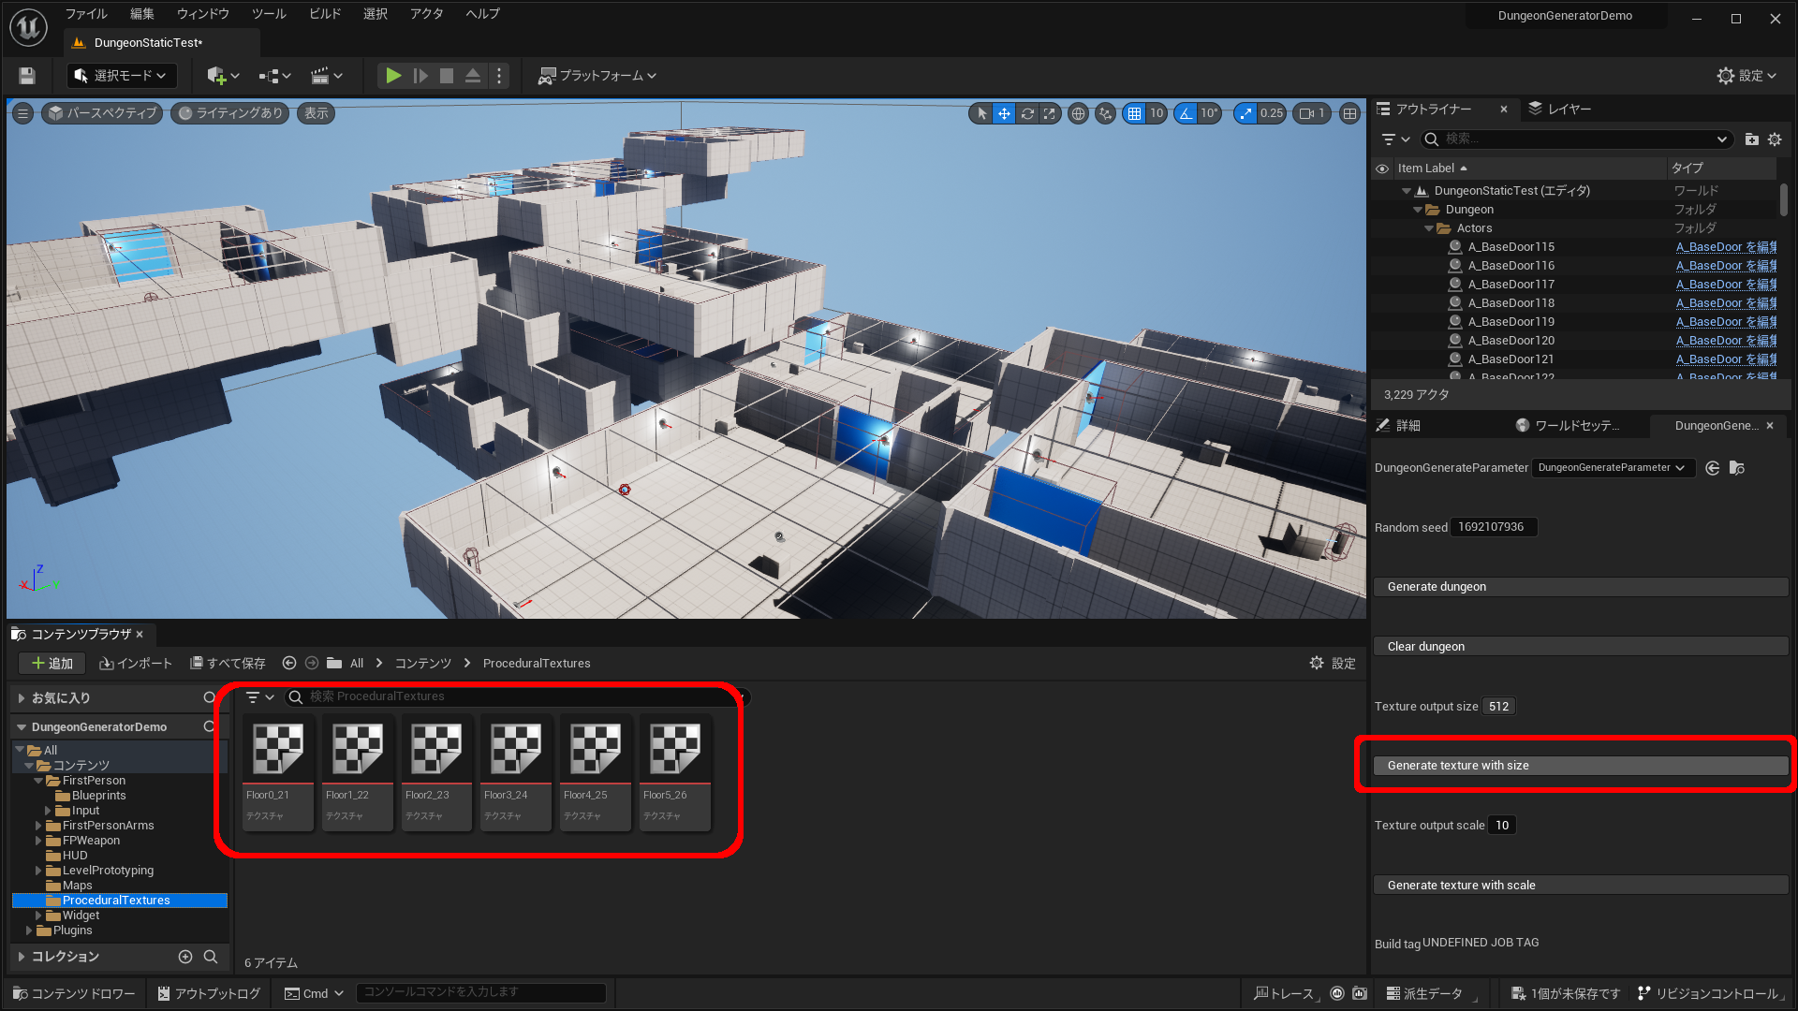
Task: Open the Edit menu
Action: (x=142, y=14)
